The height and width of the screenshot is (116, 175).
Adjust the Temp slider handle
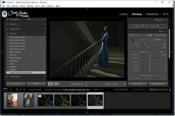pyautogui.click(x=145, y=45)
